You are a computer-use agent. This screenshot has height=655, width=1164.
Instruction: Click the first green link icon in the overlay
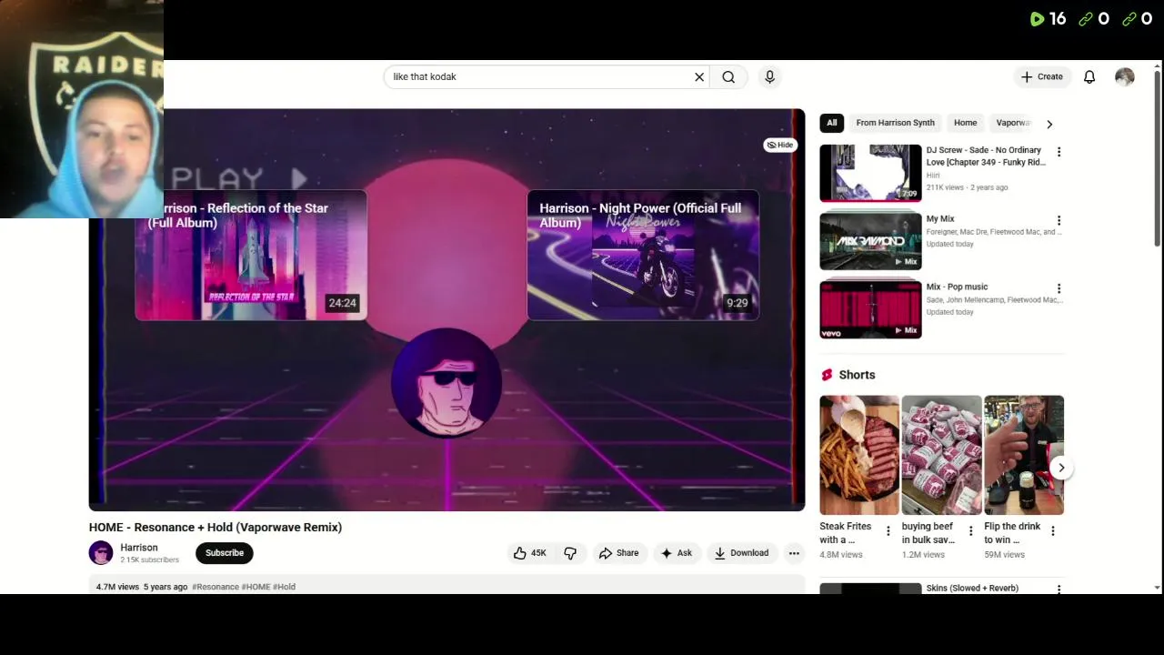coord(1086,19)
